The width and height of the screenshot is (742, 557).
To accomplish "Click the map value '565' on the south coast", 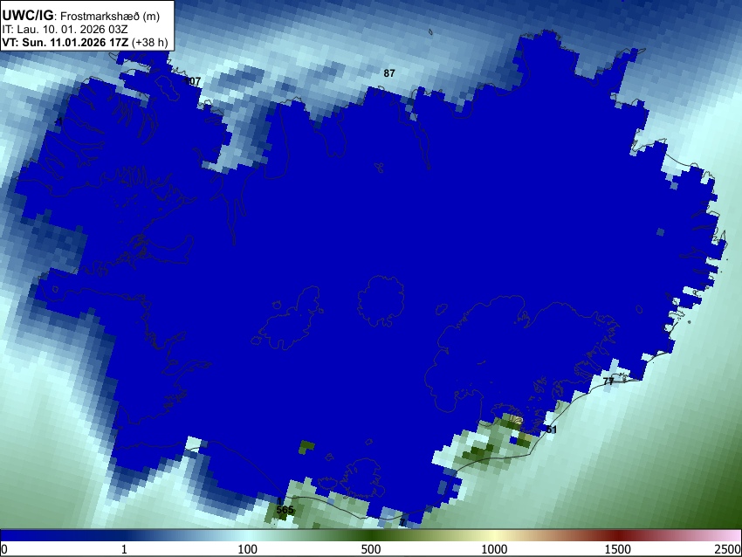I will coord(285,510).
